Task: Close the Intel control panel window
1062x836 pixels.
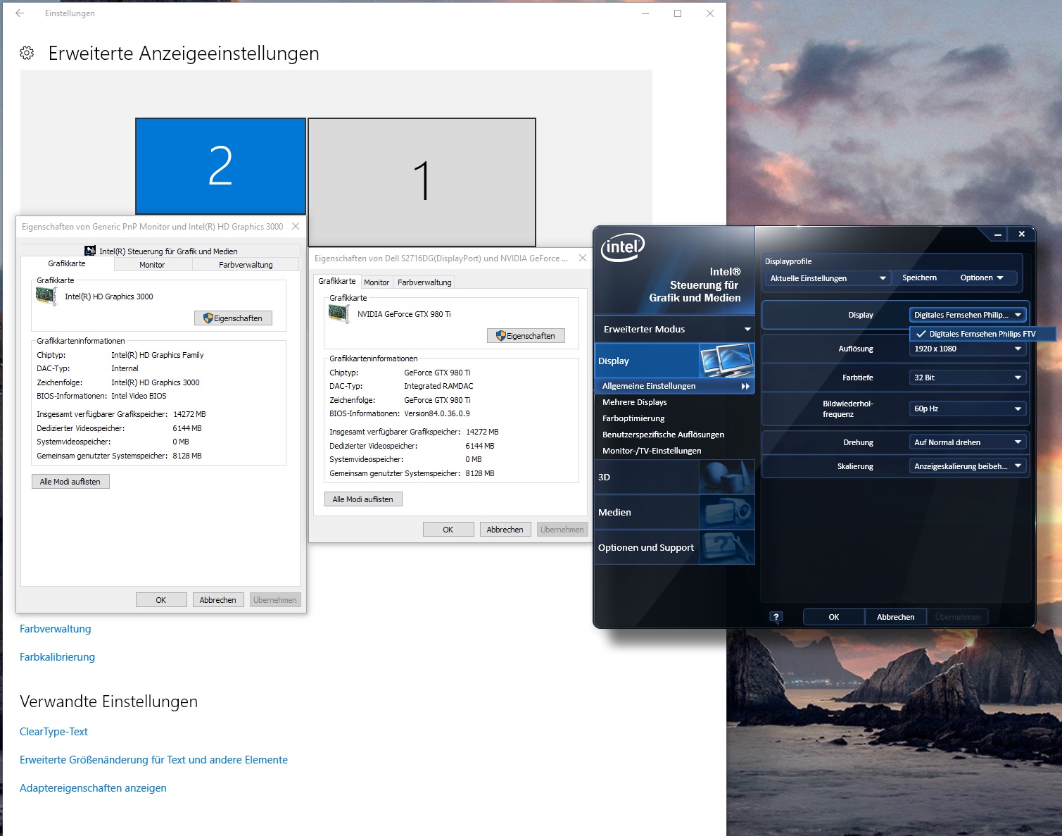Action: 1021,234
